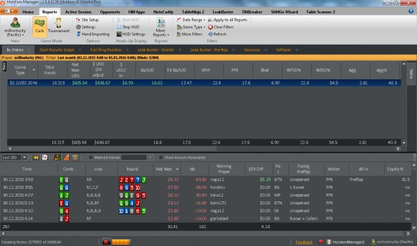Click the red cancel note creation button
This screenshot has width=417, height=246.
(x=106, y=242)
